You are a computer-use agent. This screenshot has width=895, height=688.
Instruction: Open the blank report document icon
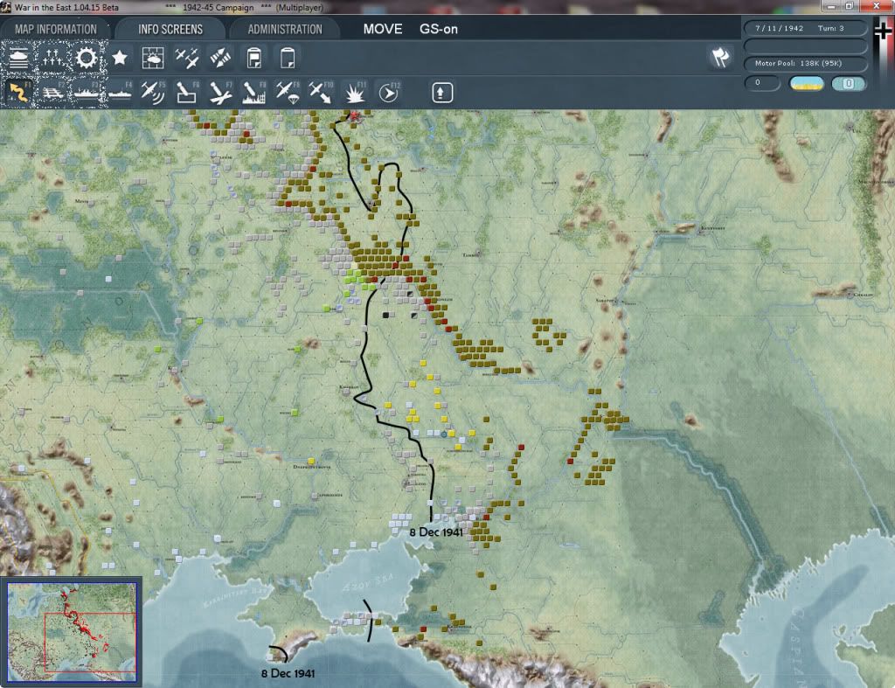pos(288,58)
